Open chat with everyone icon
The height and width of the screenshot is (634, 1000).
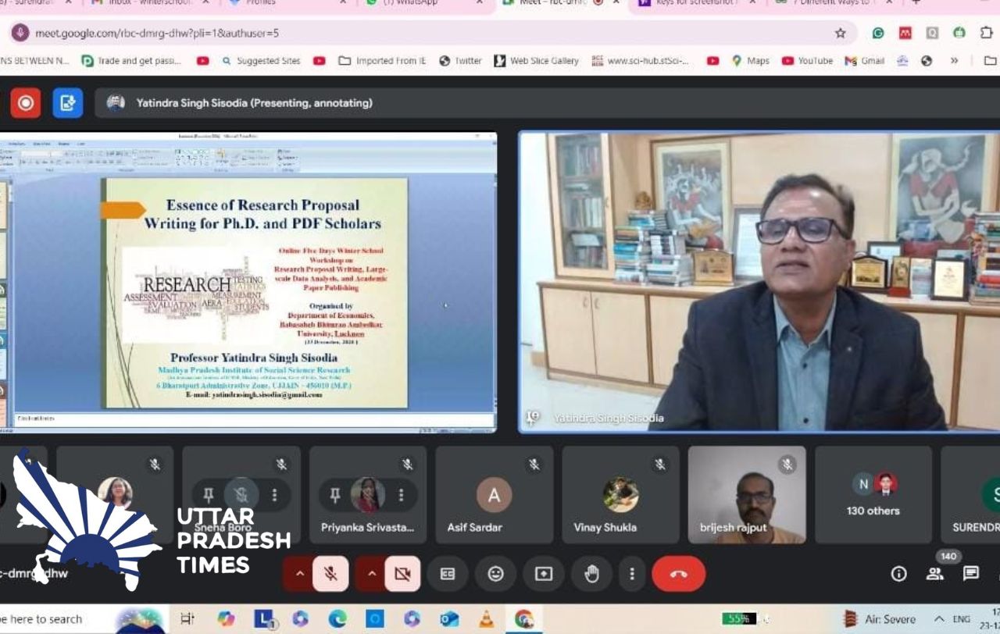tap(971, 574)
